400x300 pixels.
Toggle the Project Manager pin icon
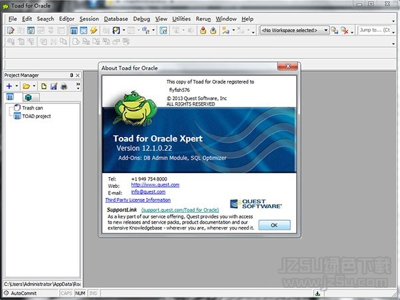click(72, 75)
